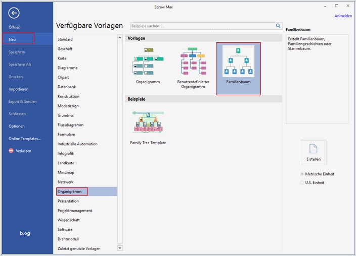The height and width of the screenshot is (256, 356).
Task: Click the Erstellen create button
Action: coord(314,152)
